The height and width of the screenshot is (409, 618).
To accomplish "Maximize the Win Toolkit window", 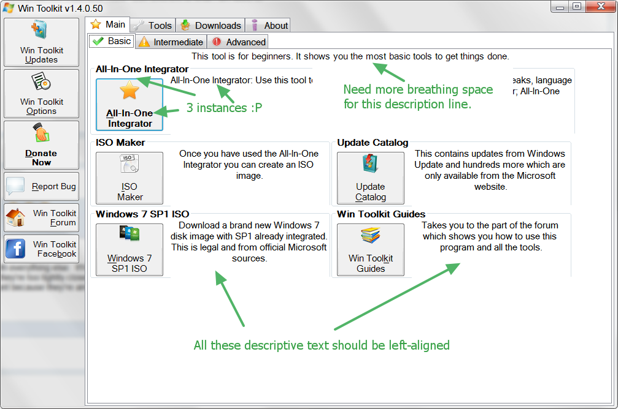I will tap(577, 7).
